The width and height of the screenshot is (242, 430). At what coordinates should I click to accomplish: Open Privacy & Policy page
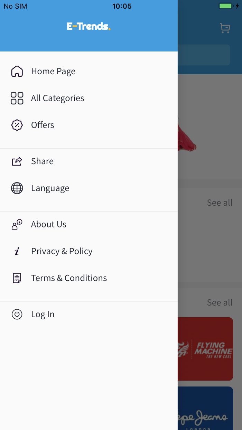pos(62,251)
